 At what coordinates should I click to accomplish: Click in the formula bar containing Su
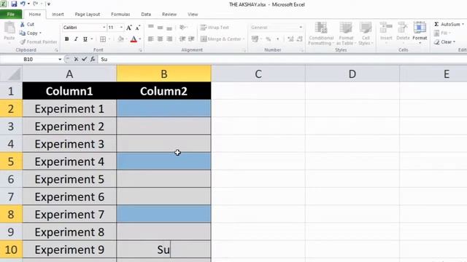[282, 60]
